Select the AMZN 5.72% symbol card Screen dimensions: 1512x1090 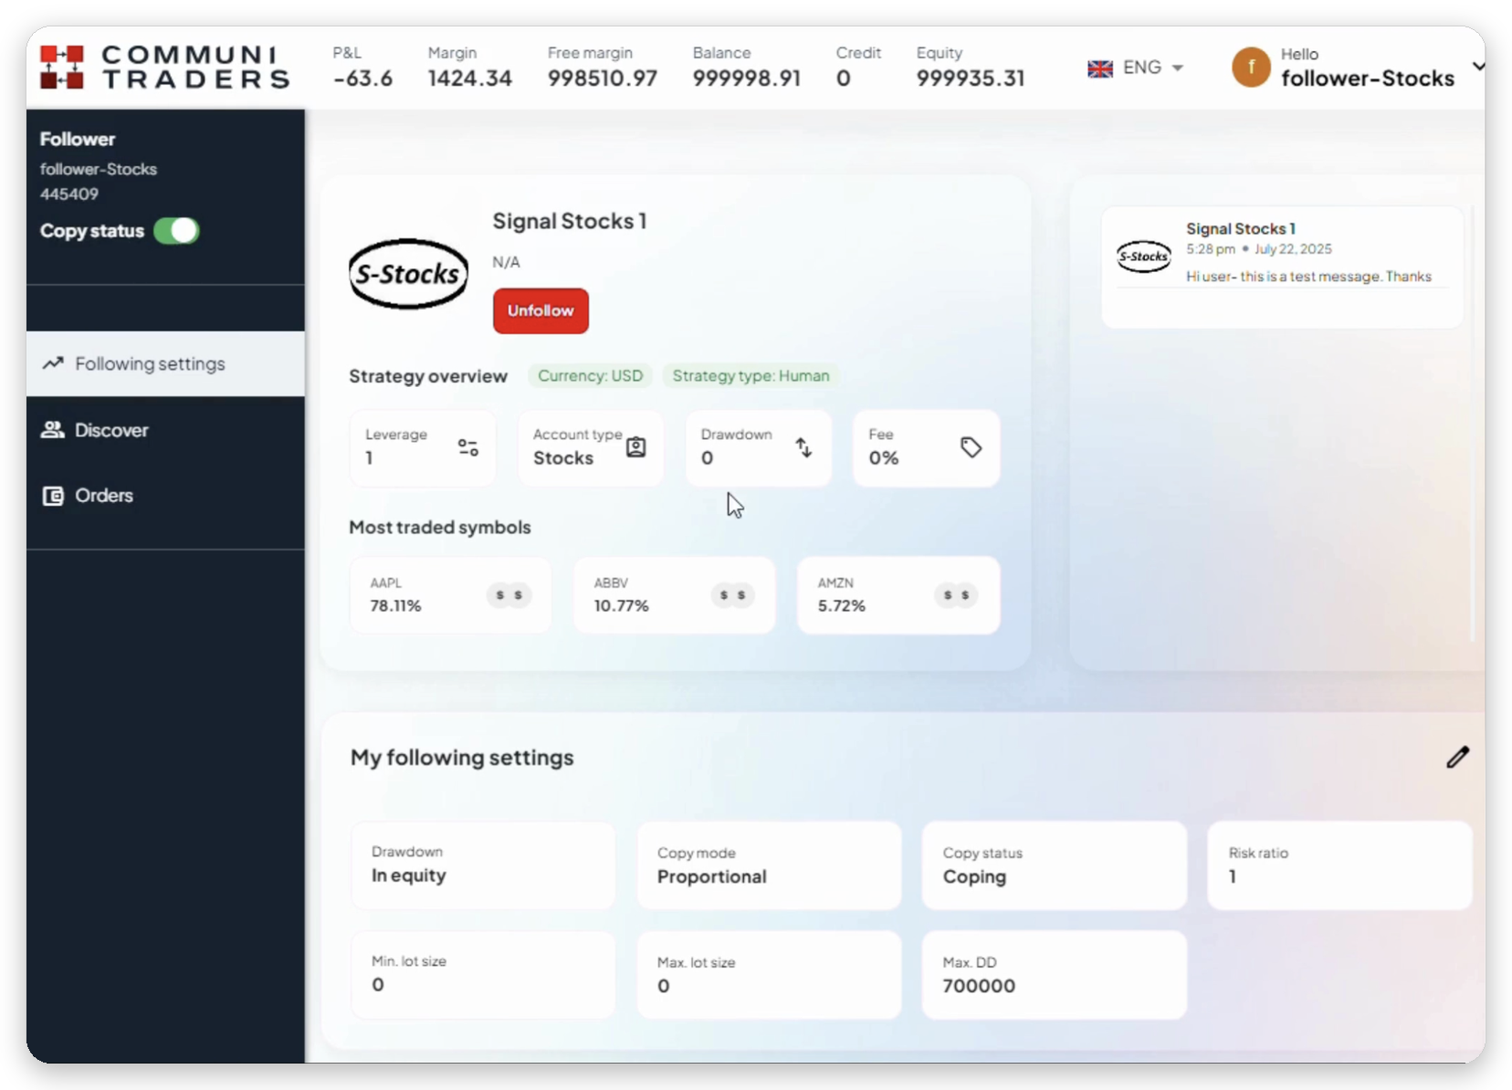(x=898, y=595)
